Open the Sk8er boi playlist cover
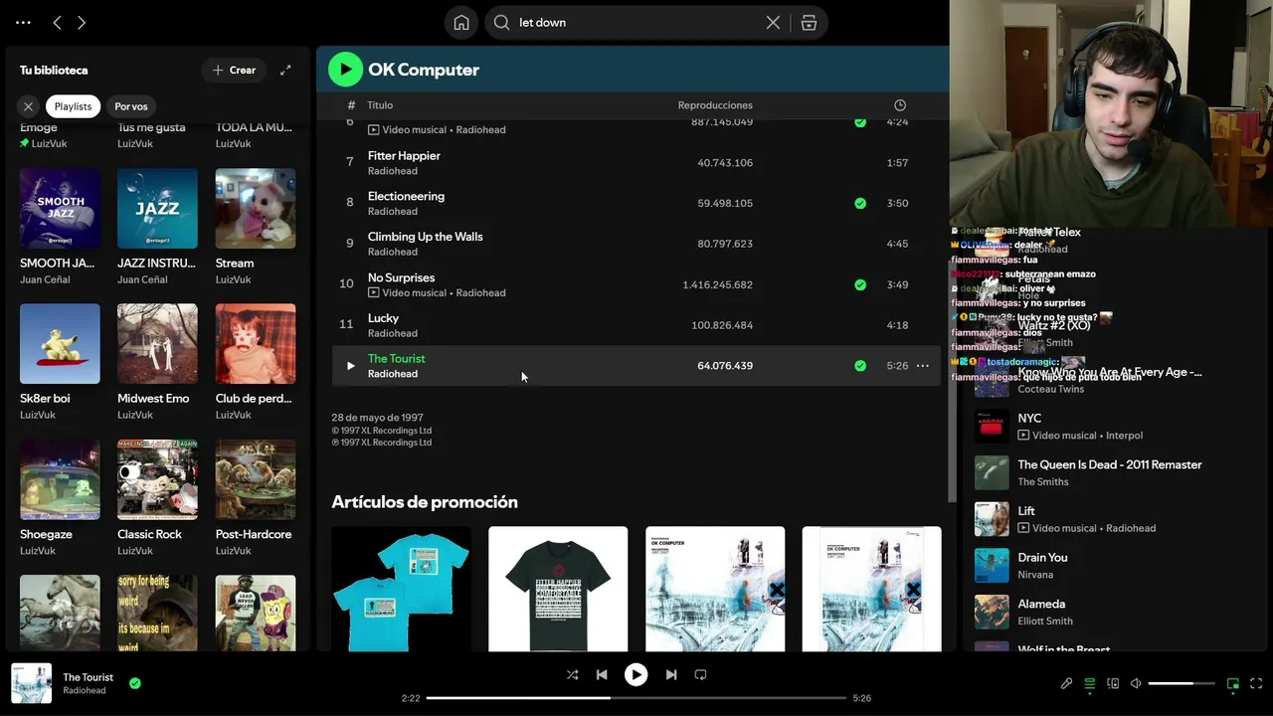This screenshot has width=1273, height=716. pyautogui.click(x=60, y=343)
